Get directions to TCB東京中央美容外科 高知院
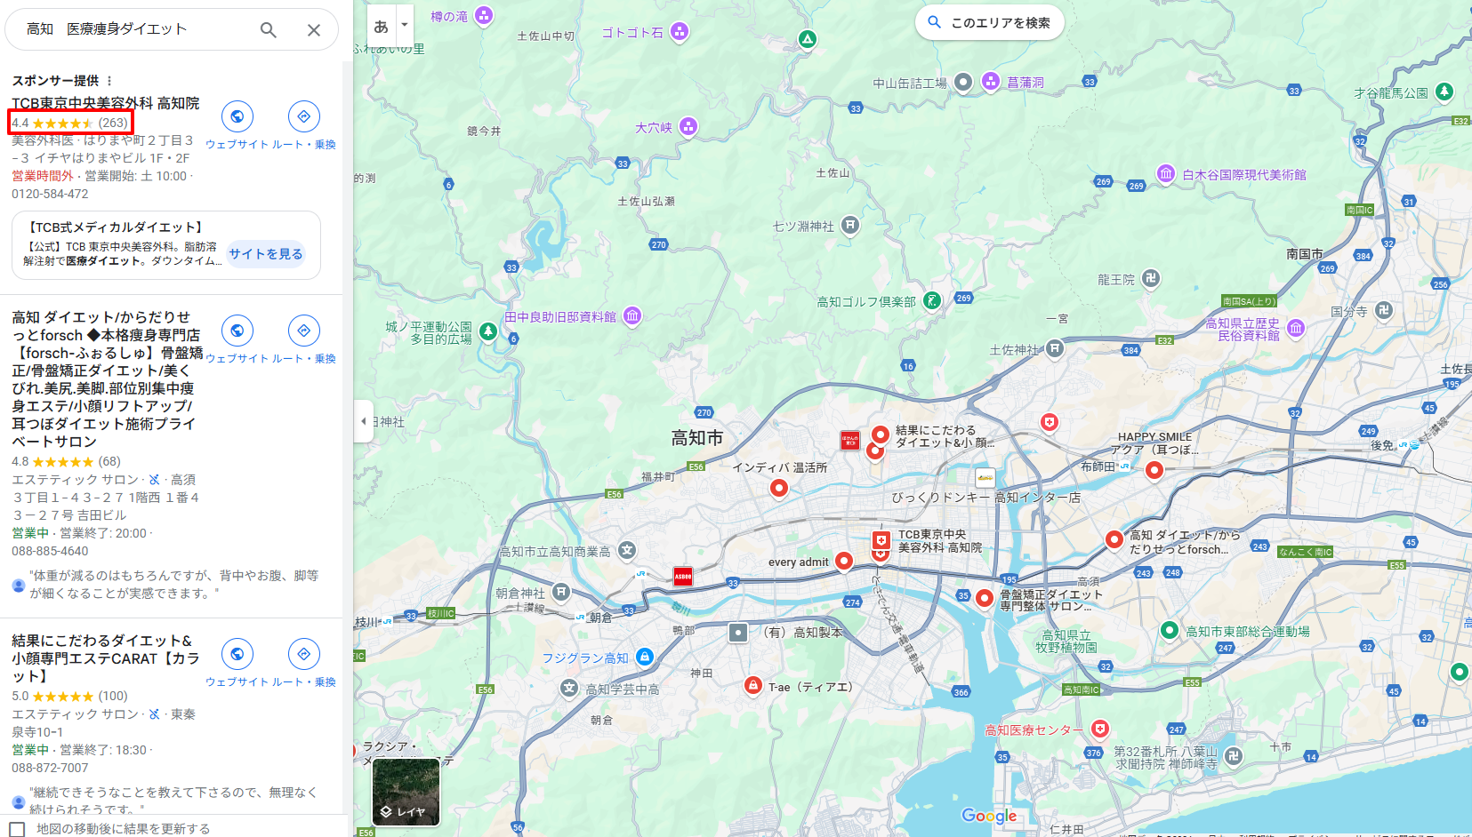 pos(304,116)
